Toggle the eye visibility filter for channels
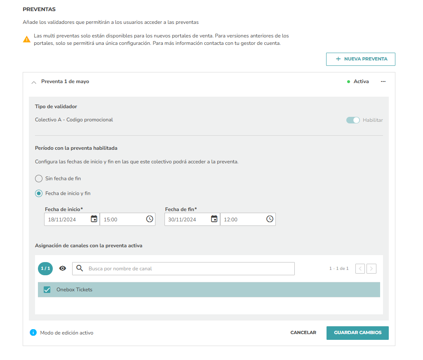423x360 pixels. [63, 268]
